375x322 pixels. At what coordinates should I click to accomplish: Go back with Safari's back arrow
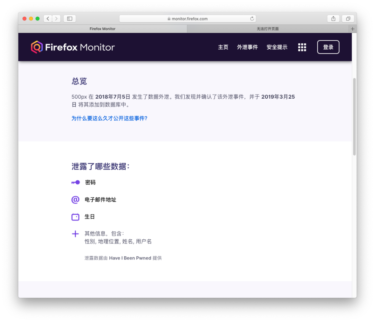48,19
